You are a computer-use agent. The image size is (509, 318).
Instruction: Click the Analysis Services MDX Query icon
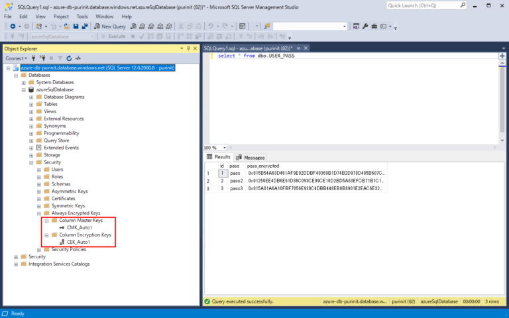point(142,26)
